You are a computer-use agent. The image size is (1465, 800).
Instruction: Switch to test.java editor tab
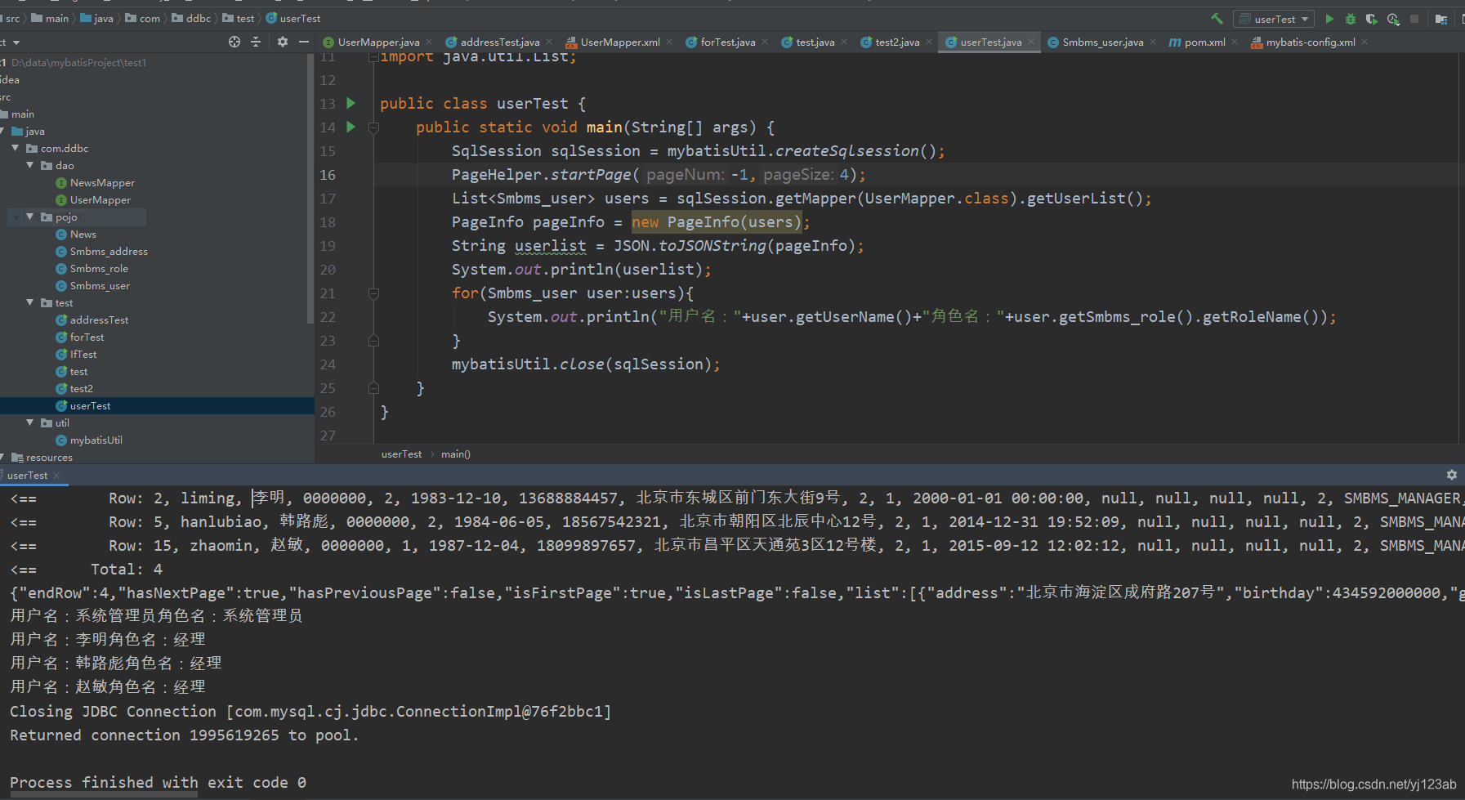point(815,42)
